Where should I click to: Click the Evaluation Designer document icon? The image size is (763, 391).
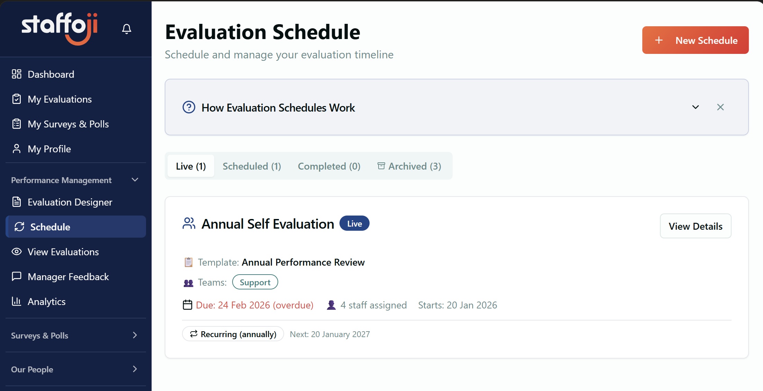[17, 202]
